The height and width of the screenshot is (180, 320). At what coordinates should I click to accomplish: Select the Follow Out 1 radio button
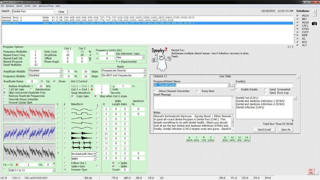tap(65, 163)
